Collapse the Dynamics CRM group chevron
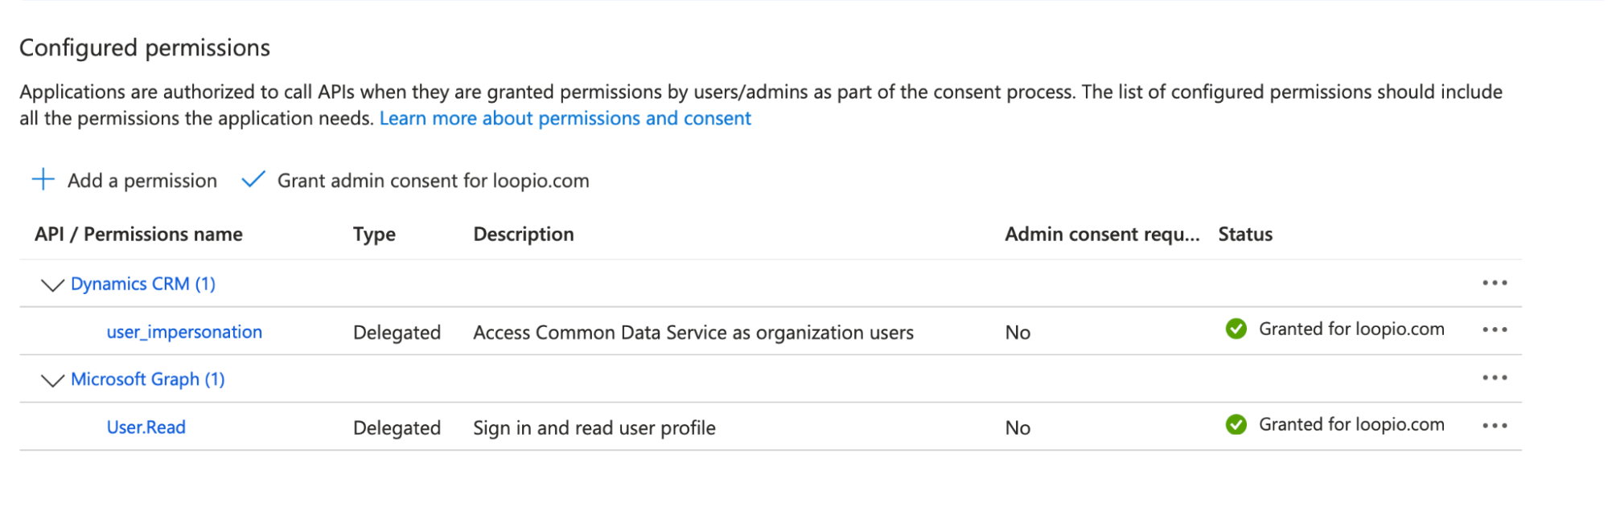Screen dimensions: 1608x507 point(52,284)
